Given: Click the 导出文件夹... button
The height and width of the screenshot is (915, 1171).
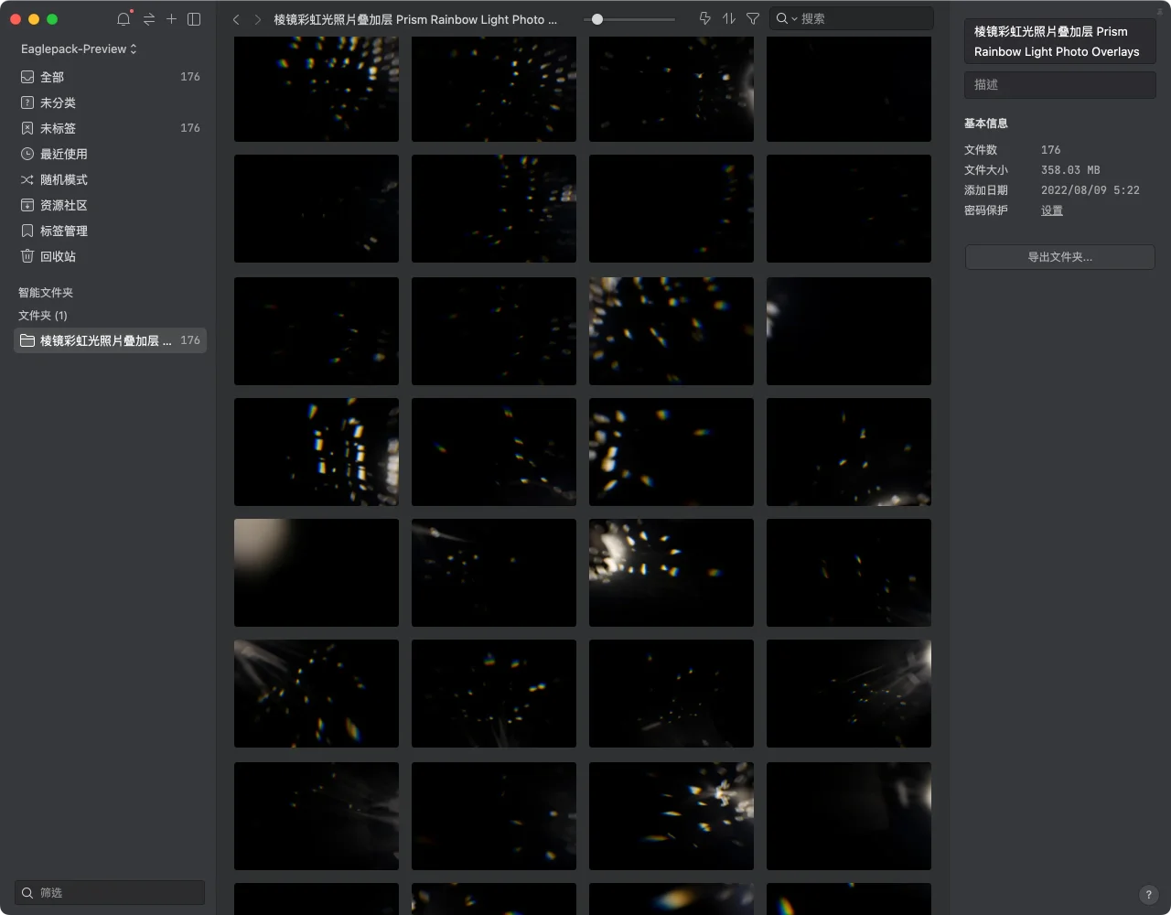Looking at the screenshot, I should point(1060,257).
